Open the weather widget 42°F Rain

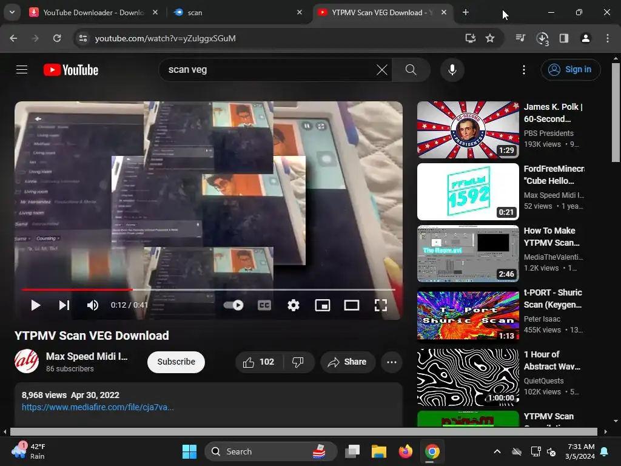[29, 451]
